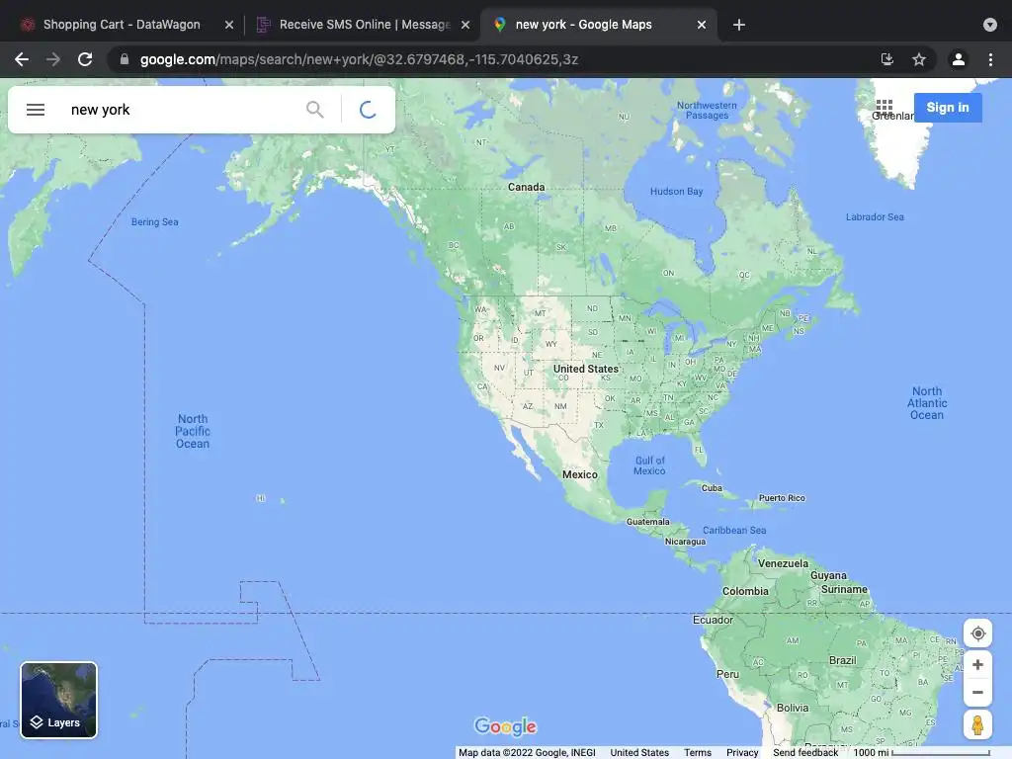Click the Guatemala map label
Viewport: 1012px width, 759px height.
[x=648, y=522]
